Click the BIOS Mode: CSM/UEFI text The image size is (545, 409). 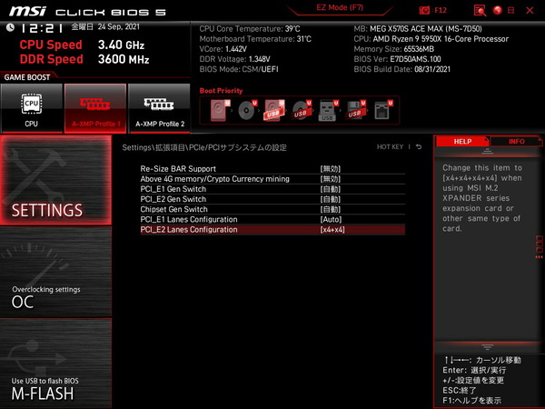tap(239, 69)
